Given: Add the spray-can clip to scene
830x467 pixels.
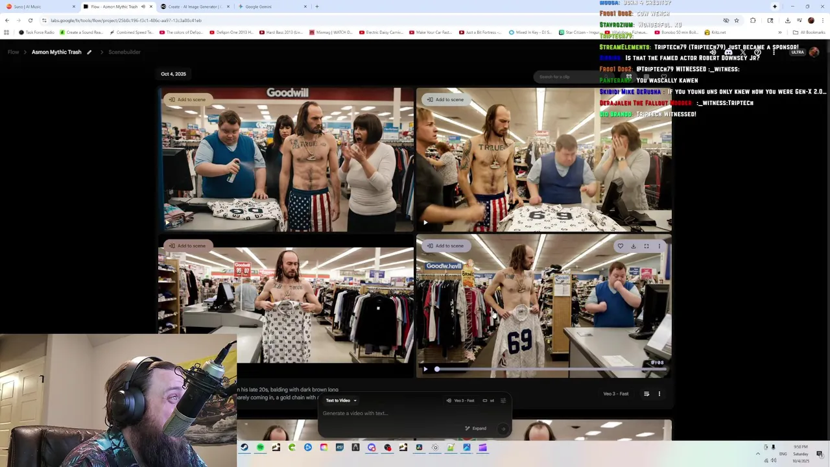Looking at the screenshot, I should [187, 99].
